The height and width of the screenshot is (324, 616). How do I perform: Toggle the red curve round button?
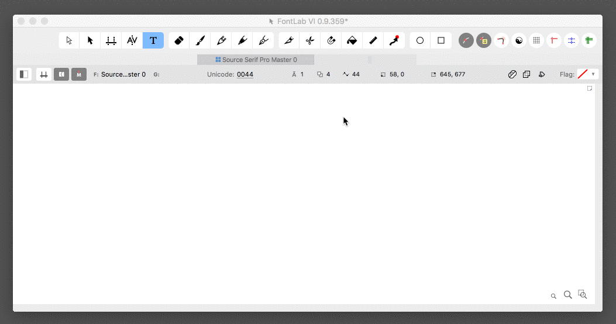501,40
